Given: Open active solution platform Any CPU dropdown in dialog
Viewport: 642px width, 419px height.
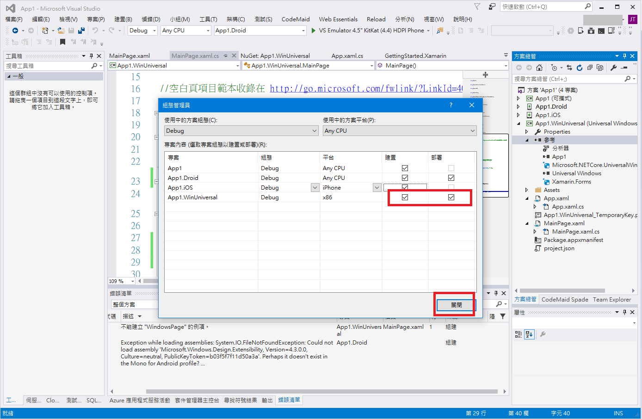Looking at the screenshot, I should click(x=400, y=131).
